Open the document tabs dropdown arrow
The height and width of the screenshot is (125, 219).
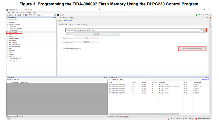[206, 18]
